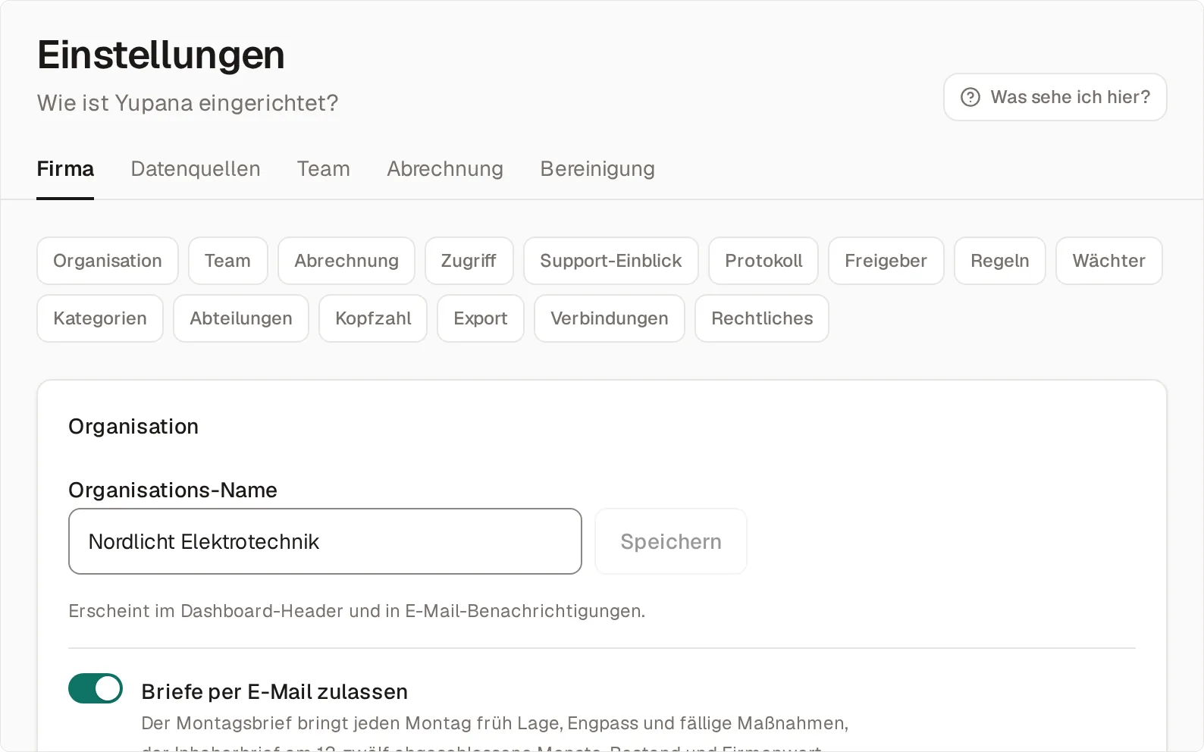The width and height of the screenshot is (1204, 752).
Task: Open the Was sehe ich hier? help
Action: tap(1055, 97)
